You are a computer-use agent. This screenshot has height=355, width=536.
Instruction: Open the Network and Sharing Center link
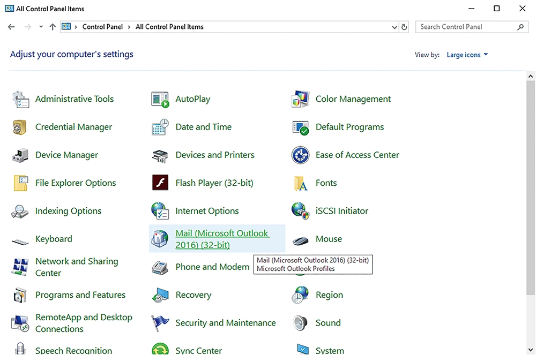pos(77,267)
